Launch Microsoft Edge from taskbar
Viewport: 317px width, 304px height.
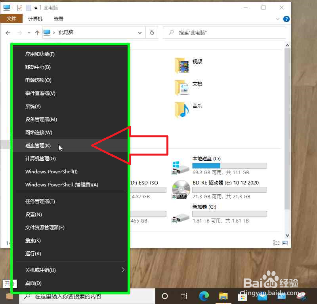204,296
